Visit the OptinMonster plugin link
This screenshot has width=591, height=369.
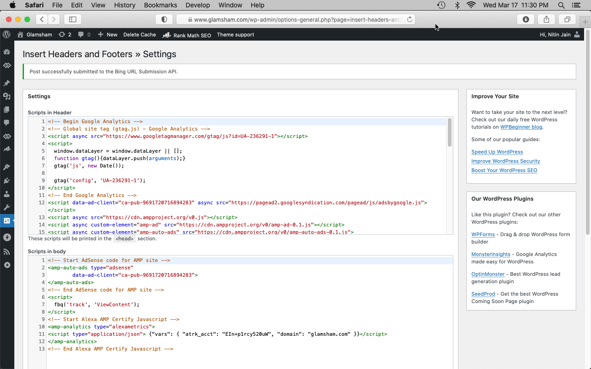point(488,274)
